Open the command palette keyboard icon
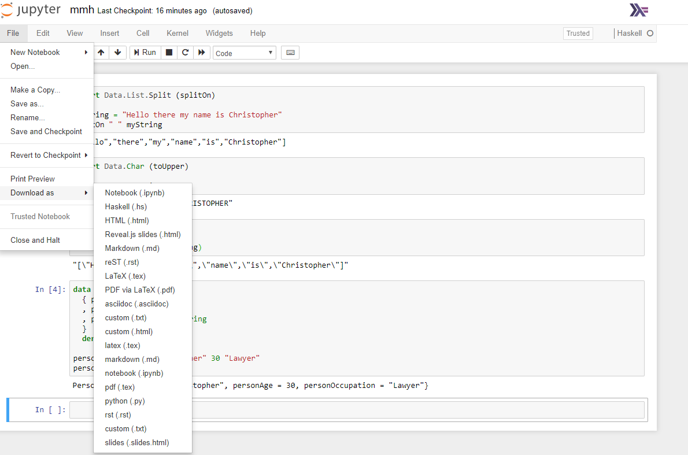The width and height of the screenshot is (688, 455). click(290, 53)
